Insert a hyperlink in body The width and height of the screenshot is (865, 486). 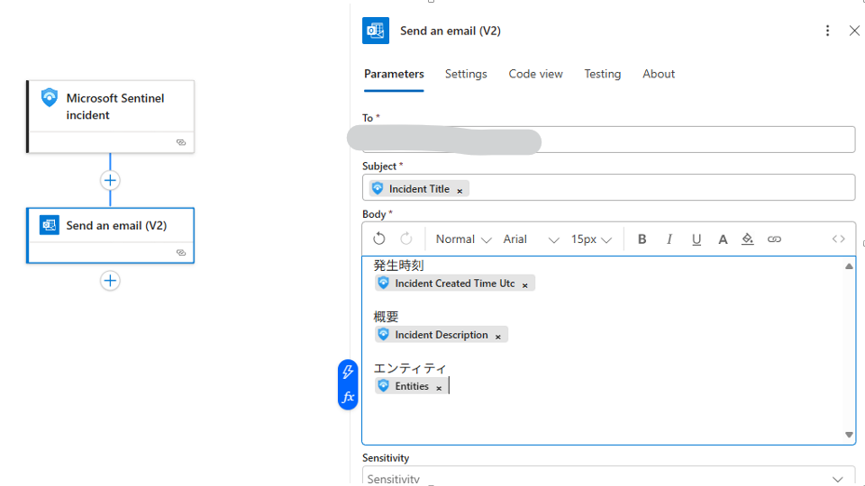774,239
